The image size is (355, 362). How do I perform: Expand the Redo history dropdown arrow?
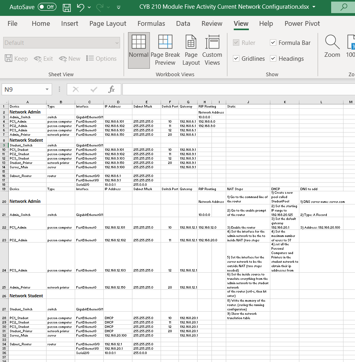click(108, 8)
